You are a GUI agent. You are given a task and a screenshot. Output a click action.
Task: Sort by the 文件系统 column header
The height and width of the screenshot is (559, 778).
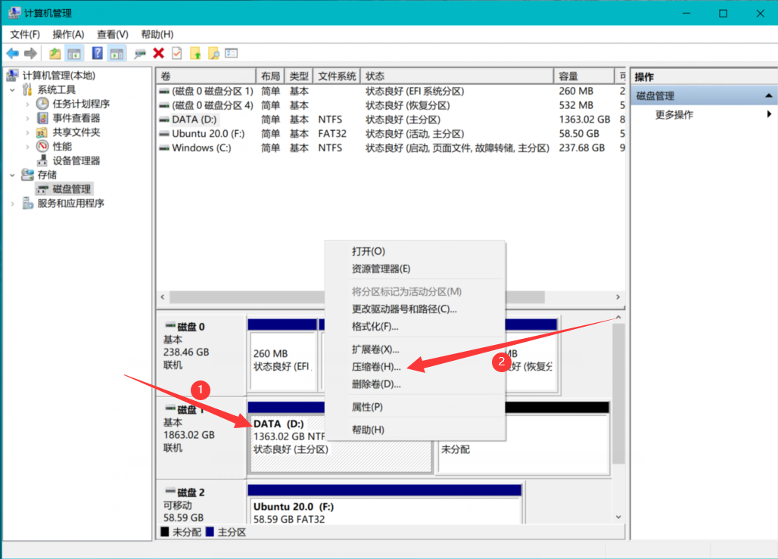337,76
